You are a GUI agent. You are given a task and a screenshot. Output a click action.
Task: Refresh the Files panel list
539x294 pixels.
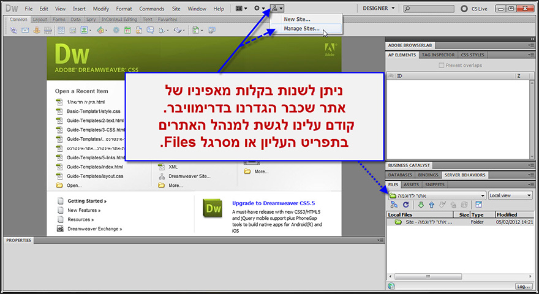pos(406,205)
